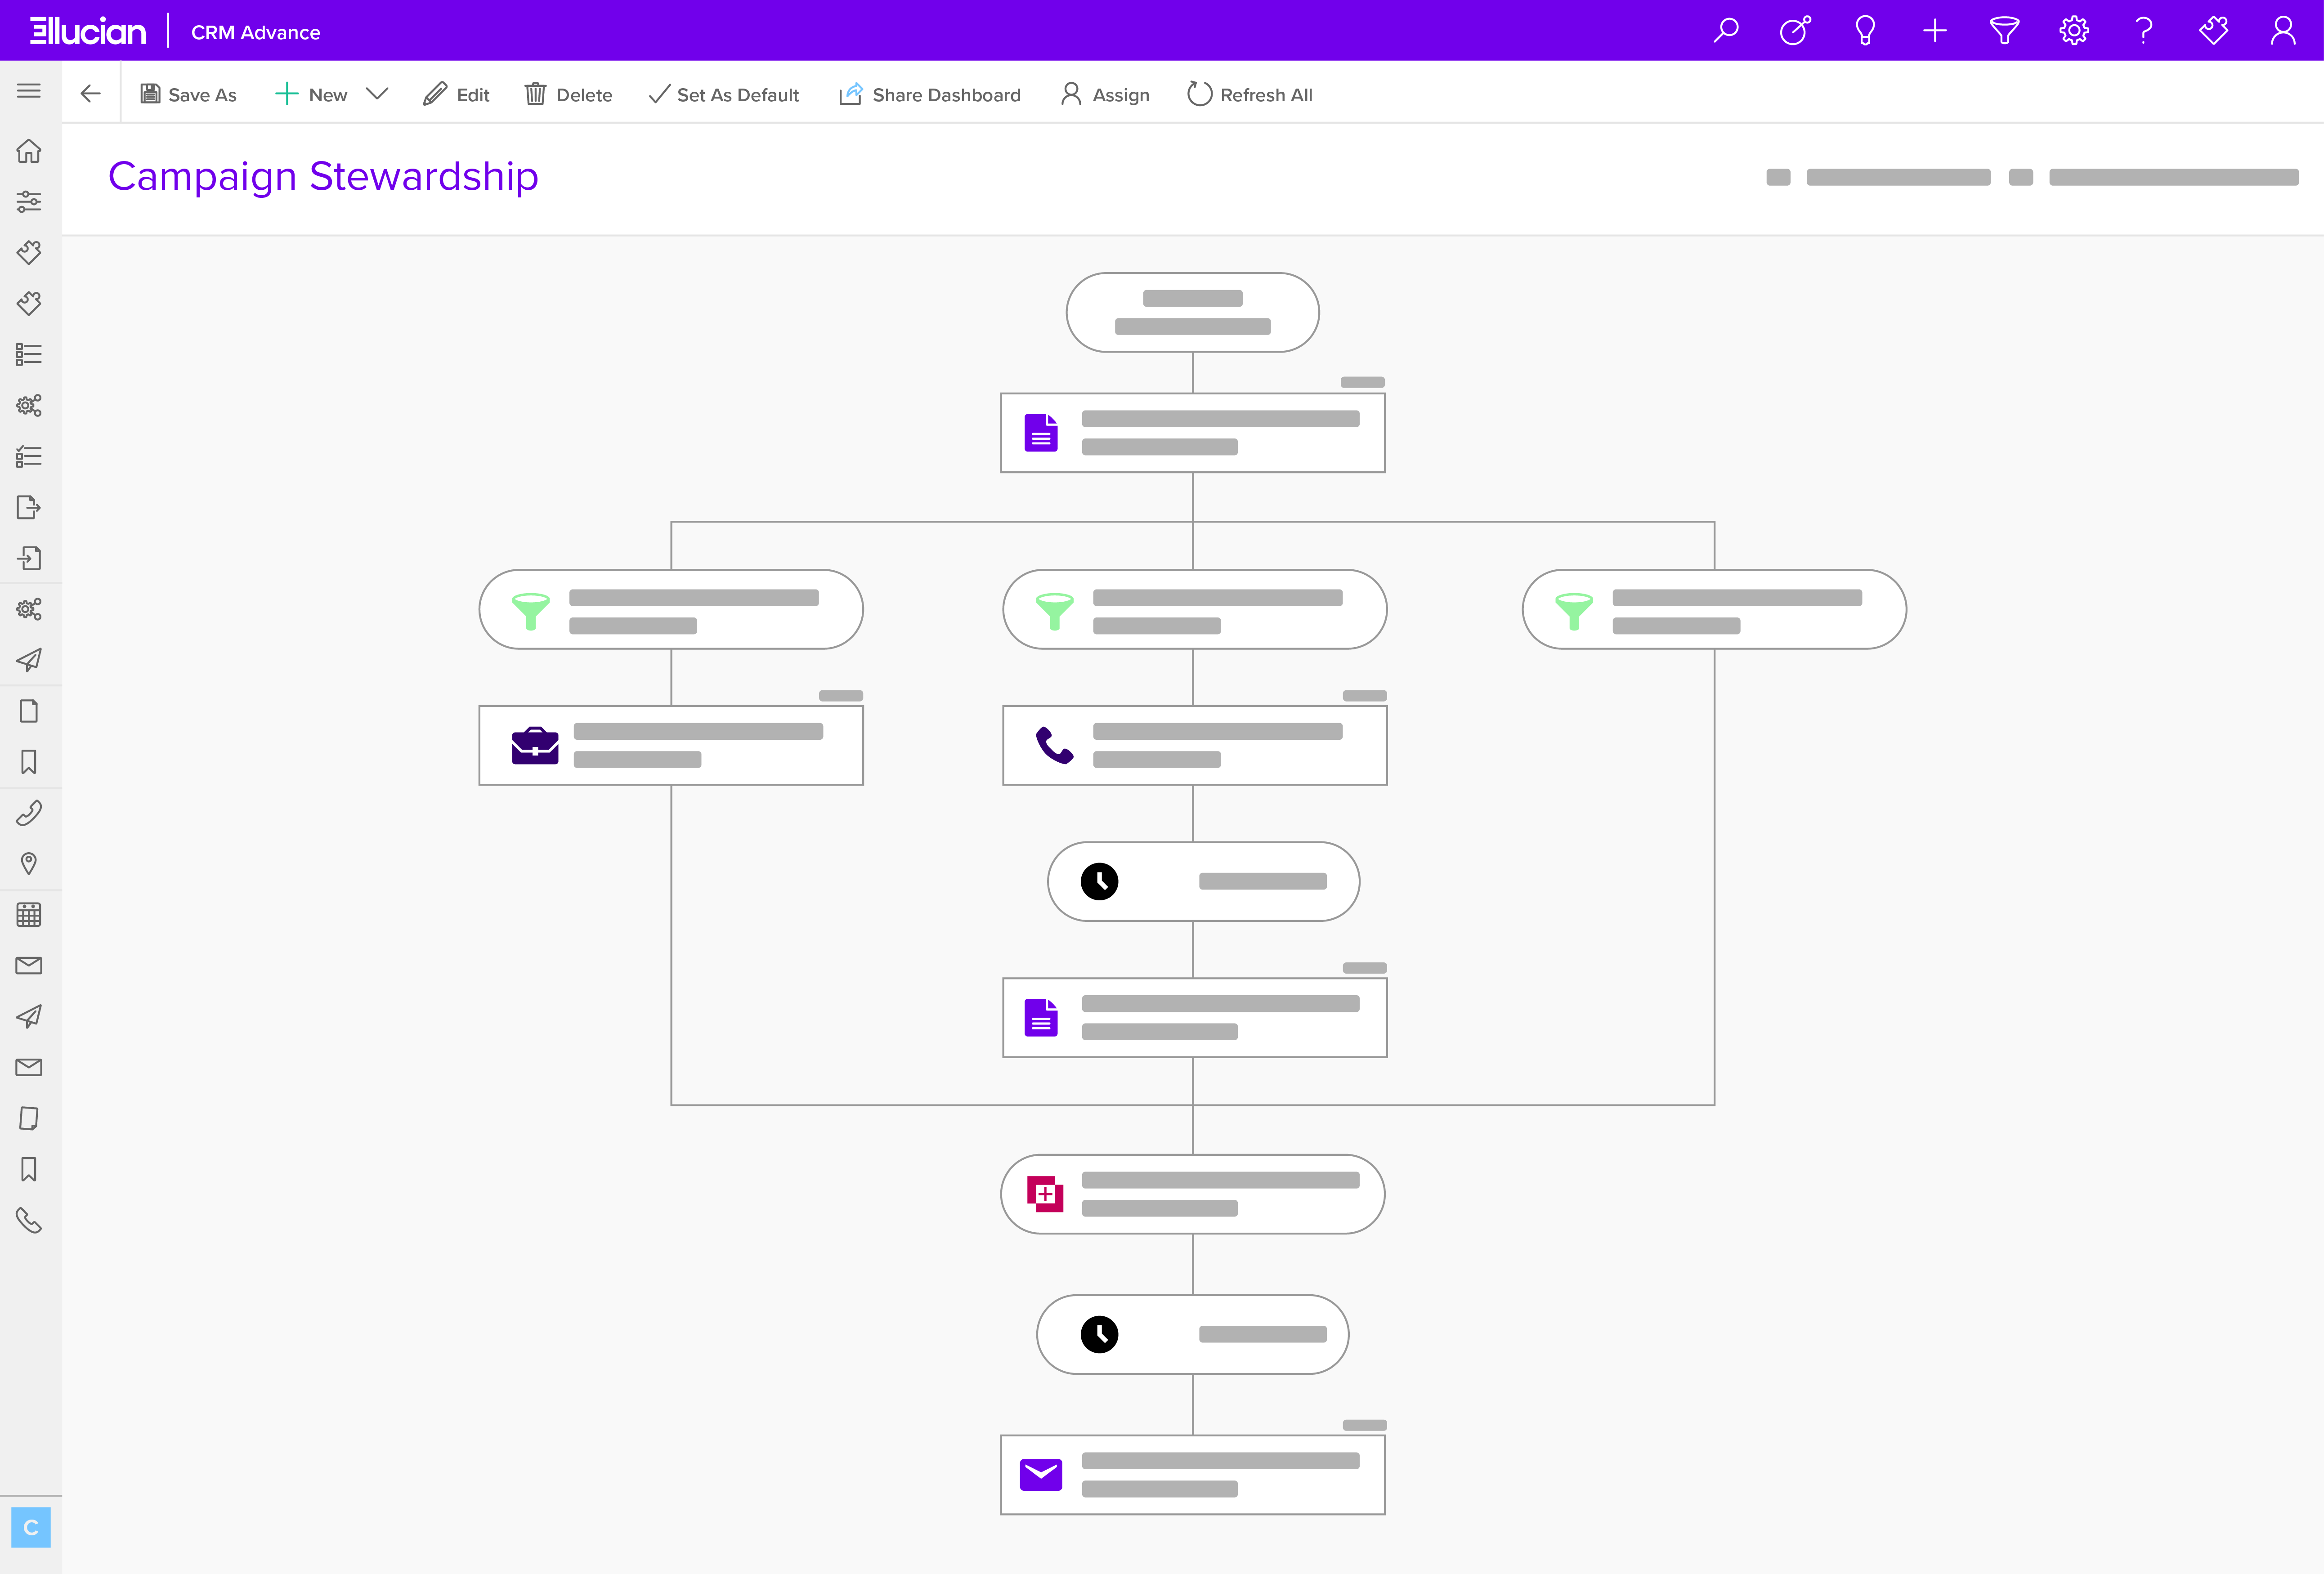Click the puzzle piece icon in the purple header
This screenshot has height=1574, width=2324.
pos(2214,31)
